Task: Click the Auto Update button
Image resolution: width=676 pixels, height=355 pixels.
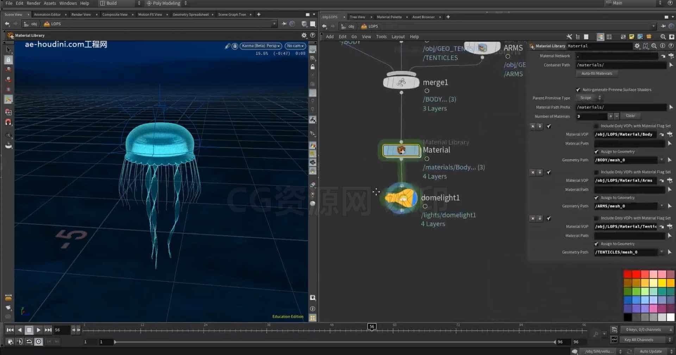Action: click(x=650, y=351)
